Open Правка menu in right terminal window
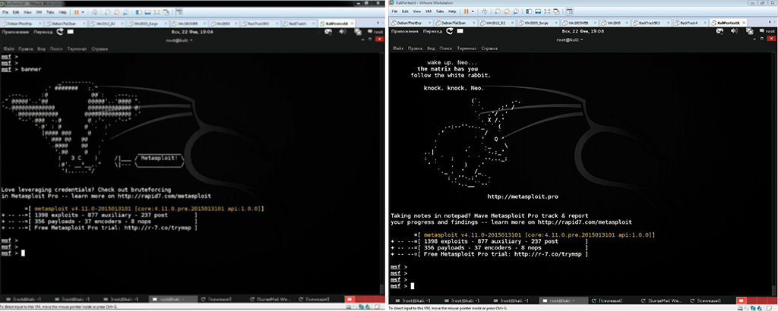The image size is (778, 311). pos(415,49)
